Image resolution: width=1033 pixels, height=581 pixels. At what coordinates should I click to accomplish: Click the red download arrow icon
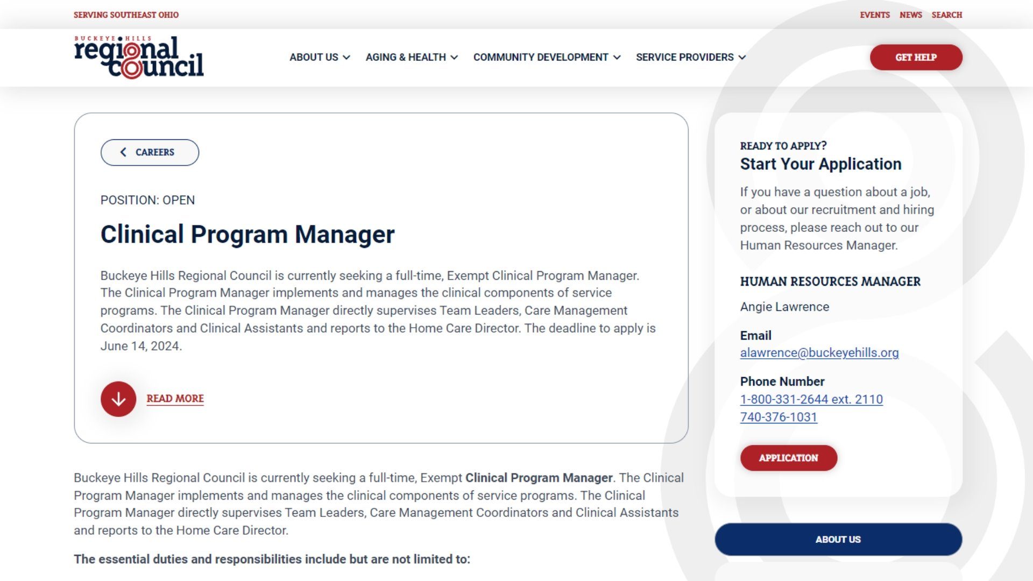click(118, 399)
